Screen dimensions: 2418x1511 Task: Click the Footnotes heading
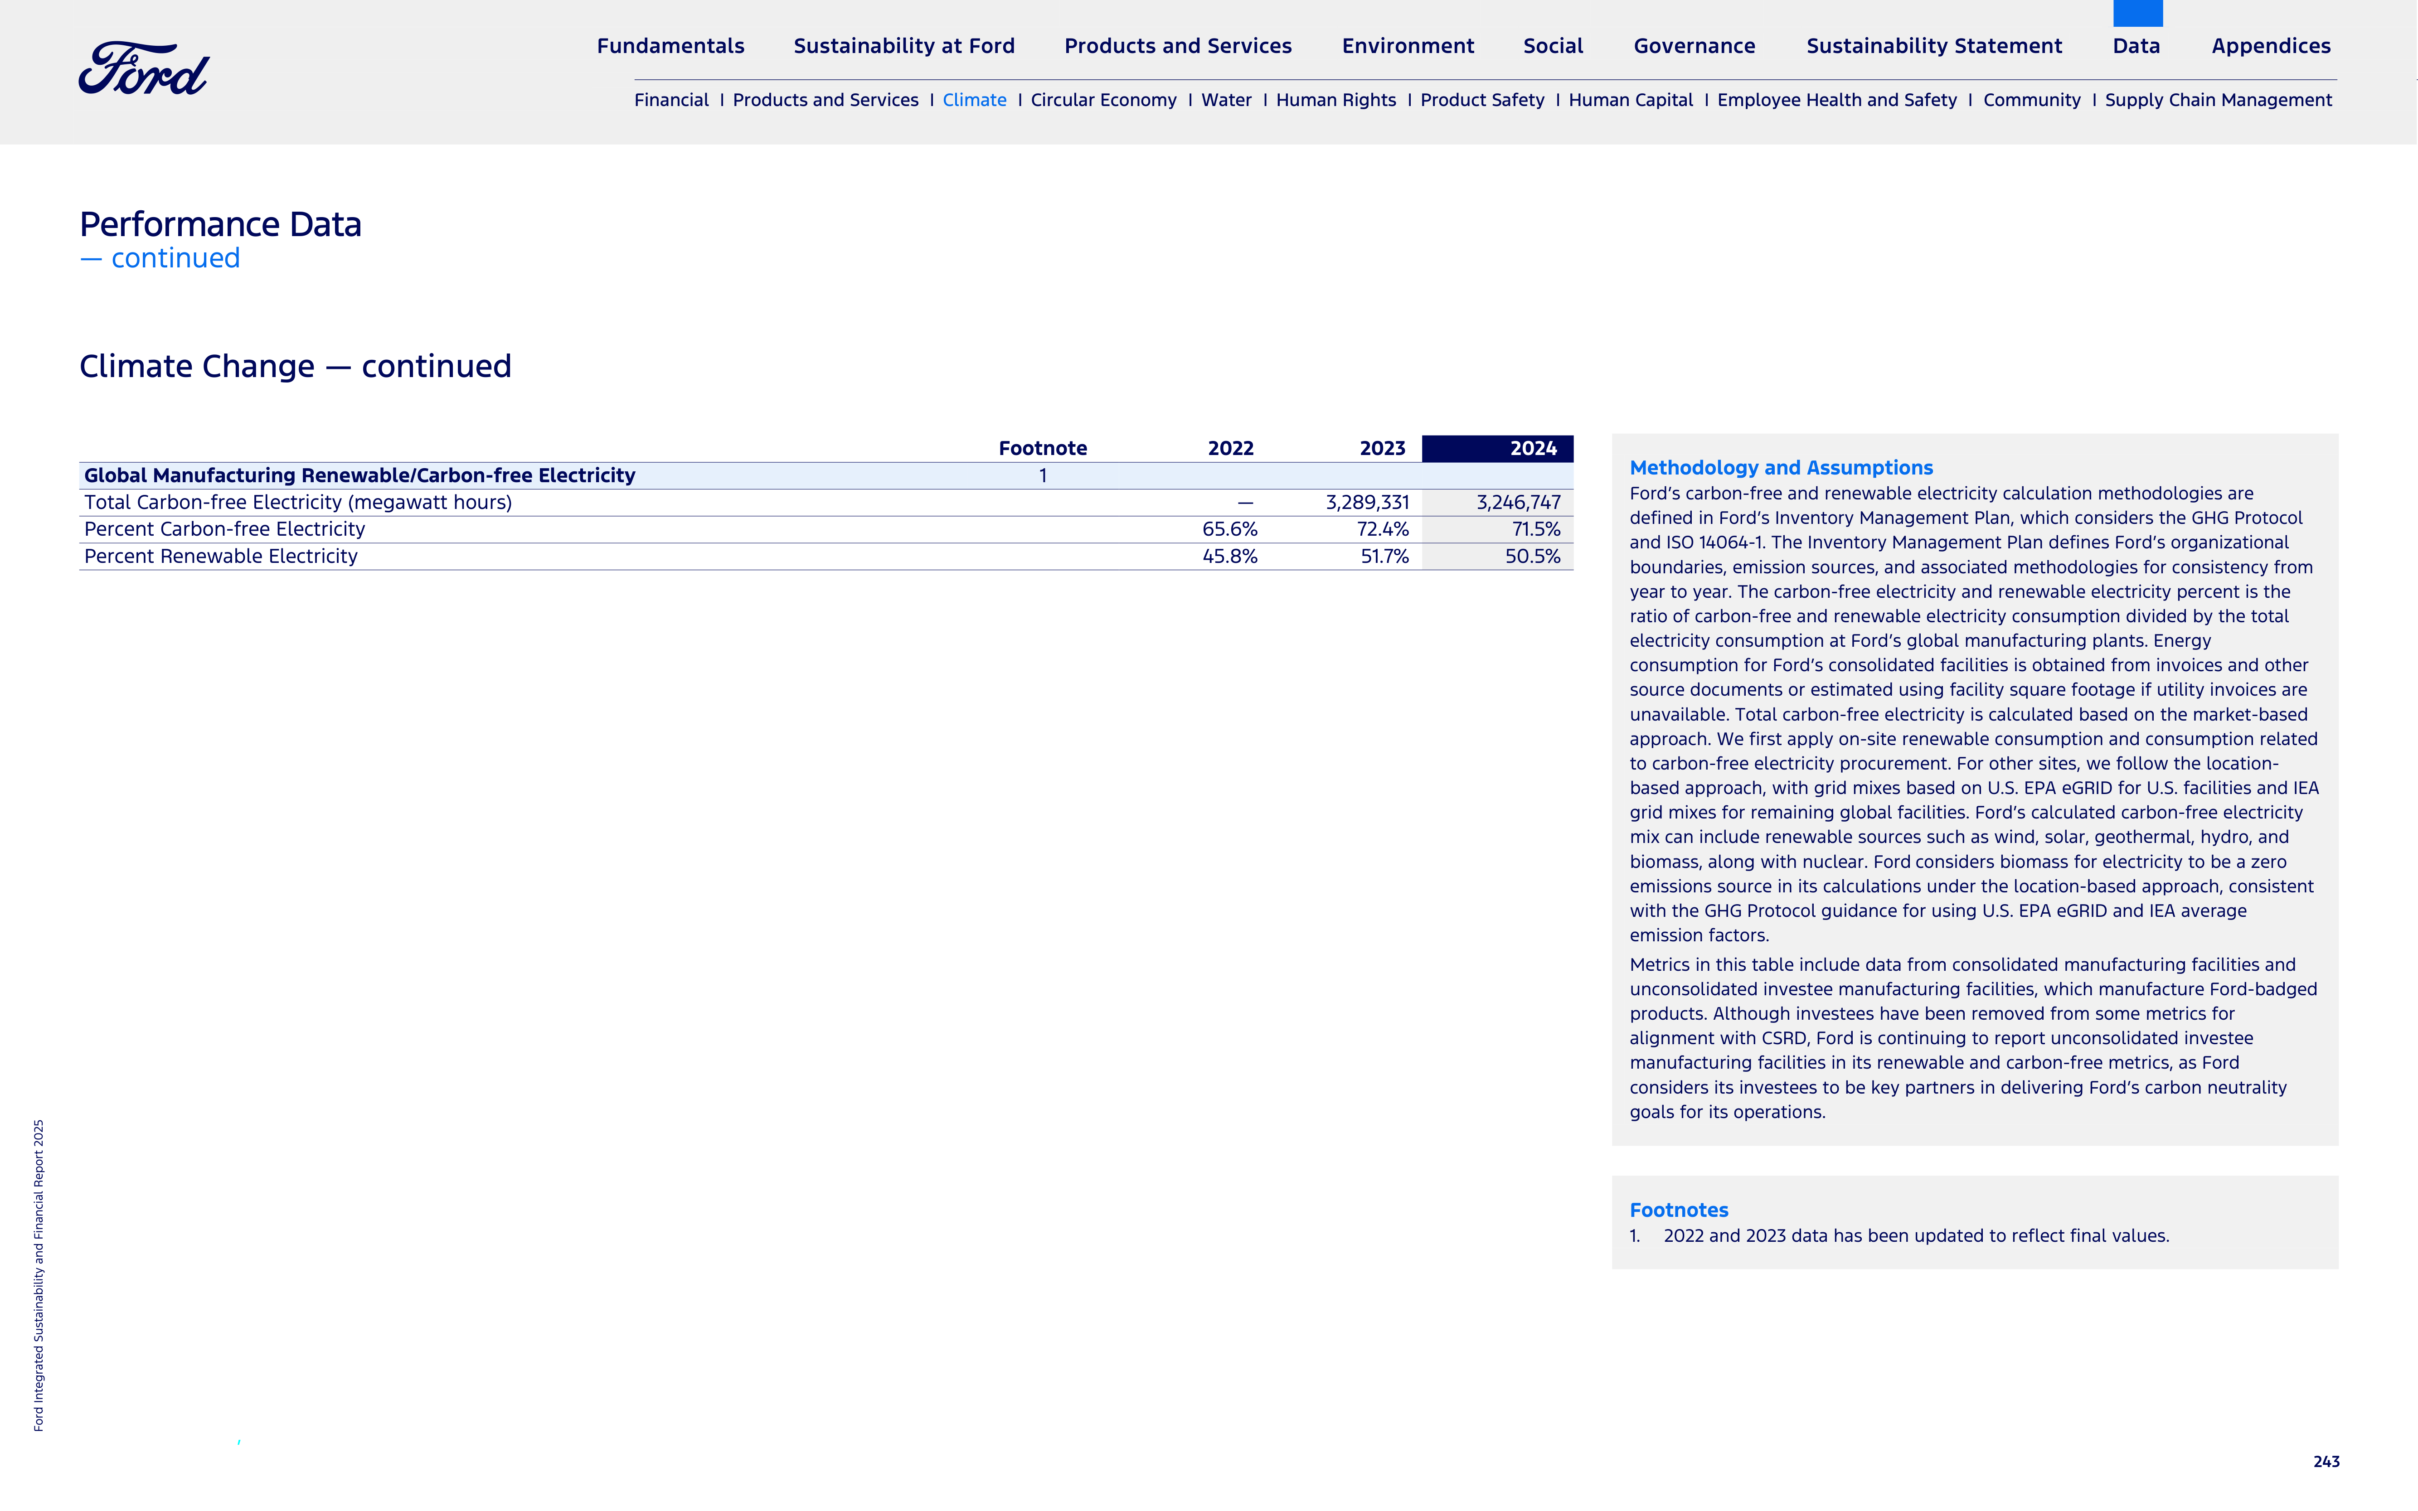1678,1210
